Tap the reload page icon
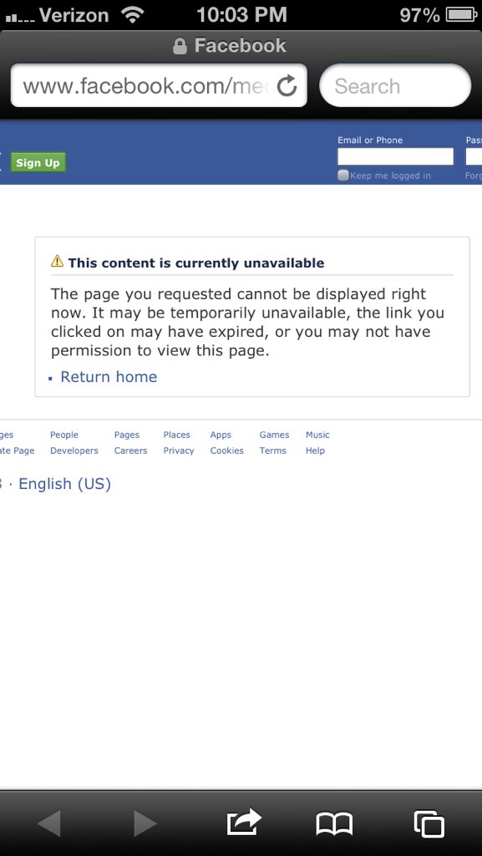This screenshot has width=482, height=856. pos(287,86)
